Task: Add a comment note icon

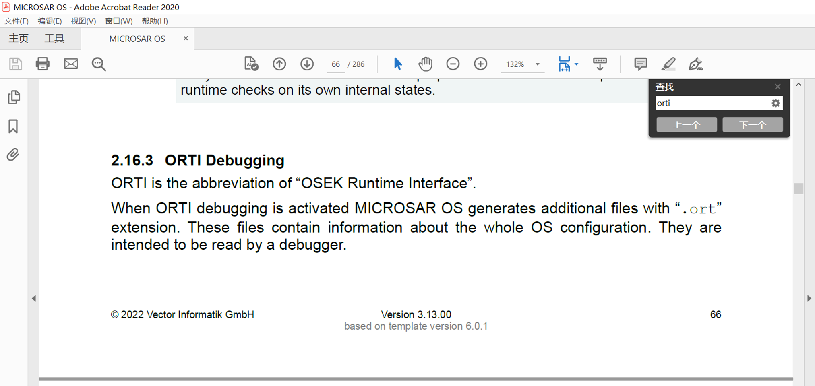Action: click(640, 64)
